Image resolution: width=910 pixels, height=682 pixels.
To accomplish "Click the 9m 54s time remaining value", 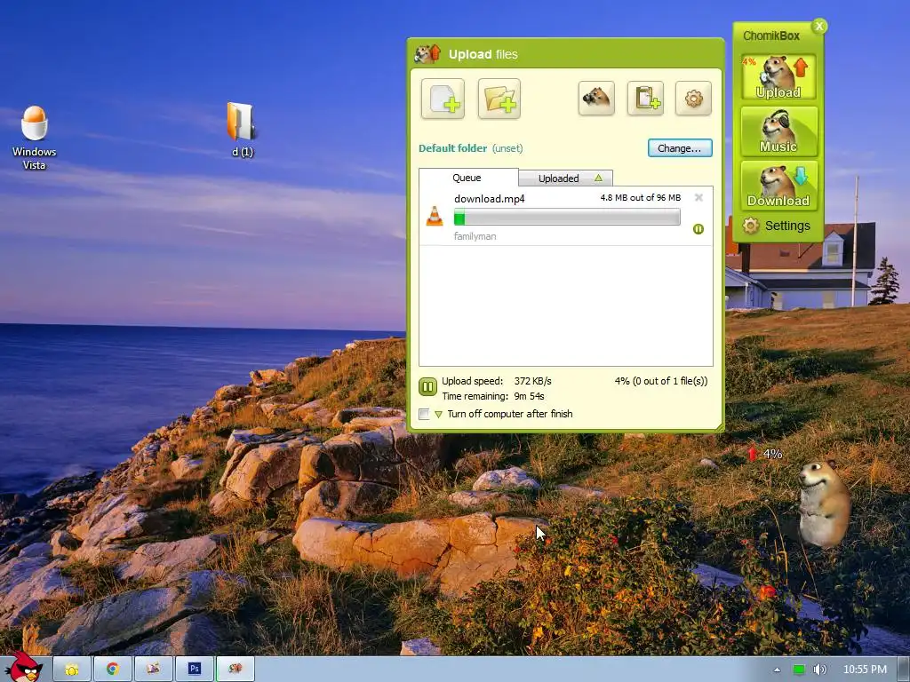I will (x=530, y=396).
